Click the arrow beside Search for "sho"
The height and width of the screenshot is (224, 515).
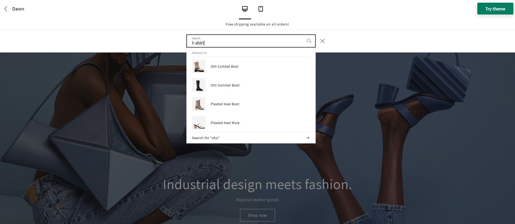(308, 138)
